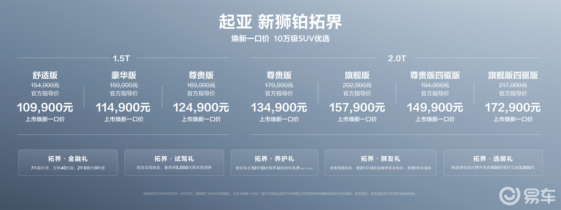Screen dimensions: 561x210
Task: Click the 旗舰版 trim priced 157,900元
Action: [357, 75]
